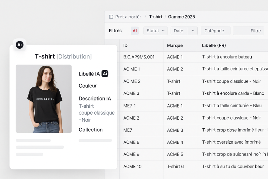Open the Gamme 2025 breadcrumb
This screenshot has height=179, width=268.
[181, 17]
